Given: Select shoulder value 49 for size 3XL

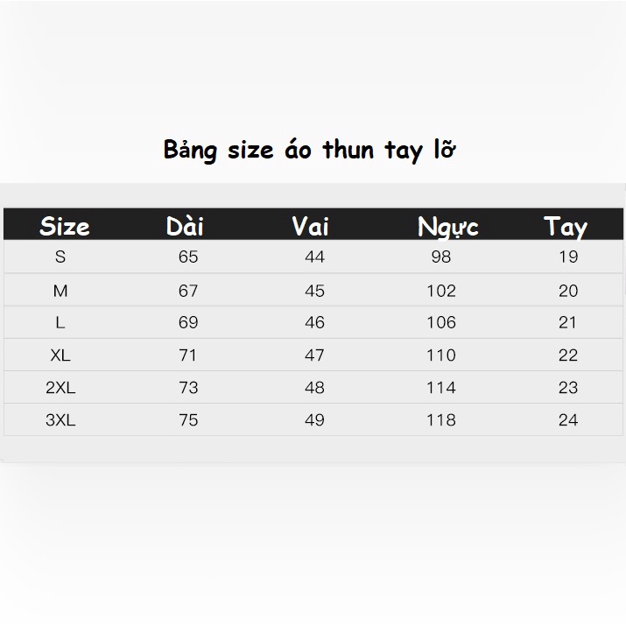Looking at the screenshot, I should pyautogui.click(x=314, y=420).
